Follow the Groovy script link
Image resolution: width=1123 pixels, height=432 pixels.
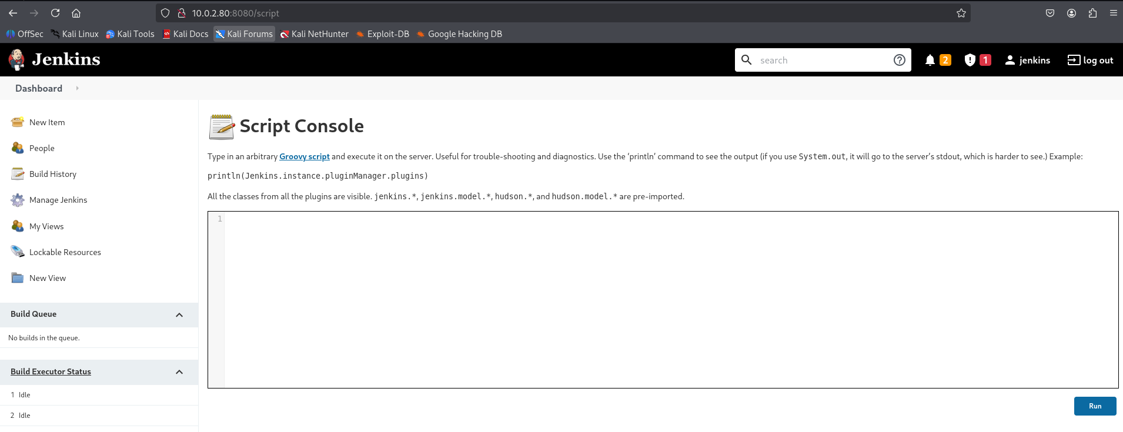coord(304,156)
